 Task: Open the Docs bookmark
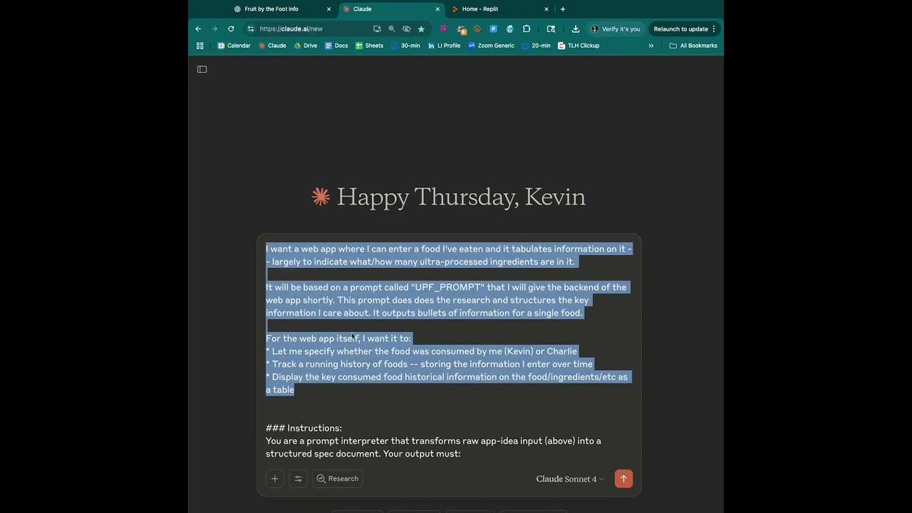coord(336,46)
